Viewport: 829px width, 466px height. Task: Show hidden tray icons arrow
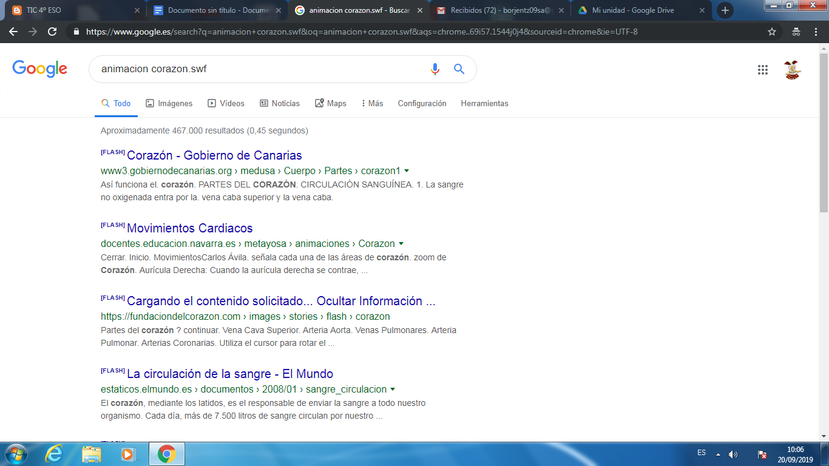point(719,454)
